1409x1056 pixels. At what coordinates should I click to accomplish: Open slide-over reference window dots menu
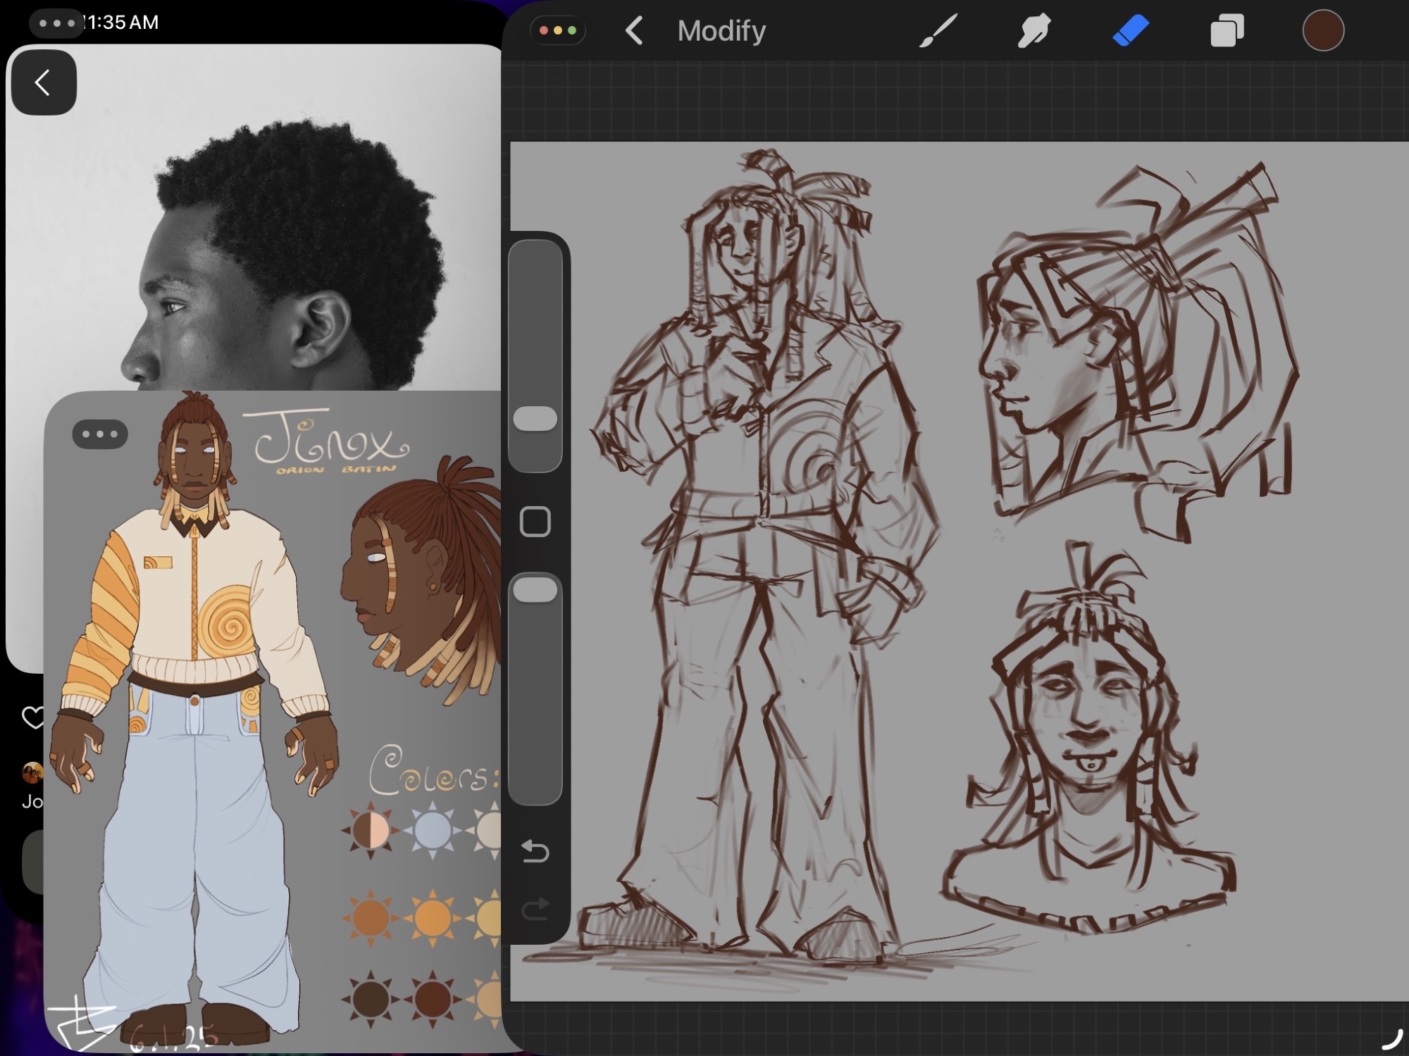[x=100, y=434]
